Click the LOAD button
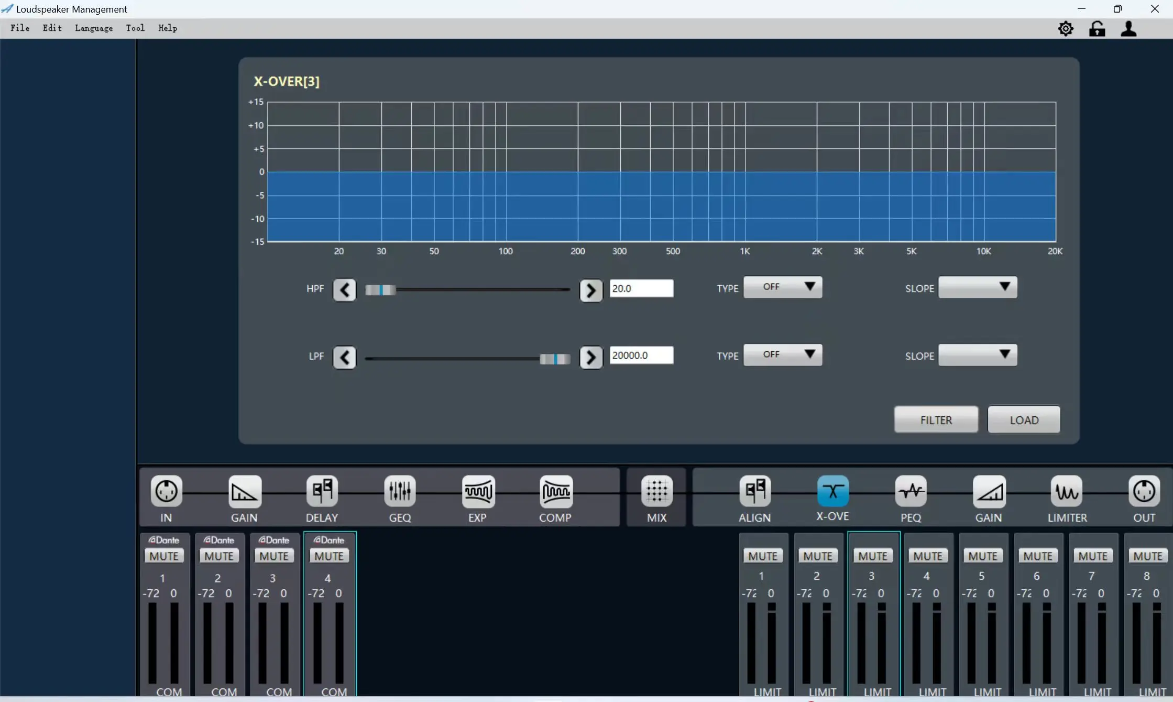1173x702 pixels. pos(1024,420)
